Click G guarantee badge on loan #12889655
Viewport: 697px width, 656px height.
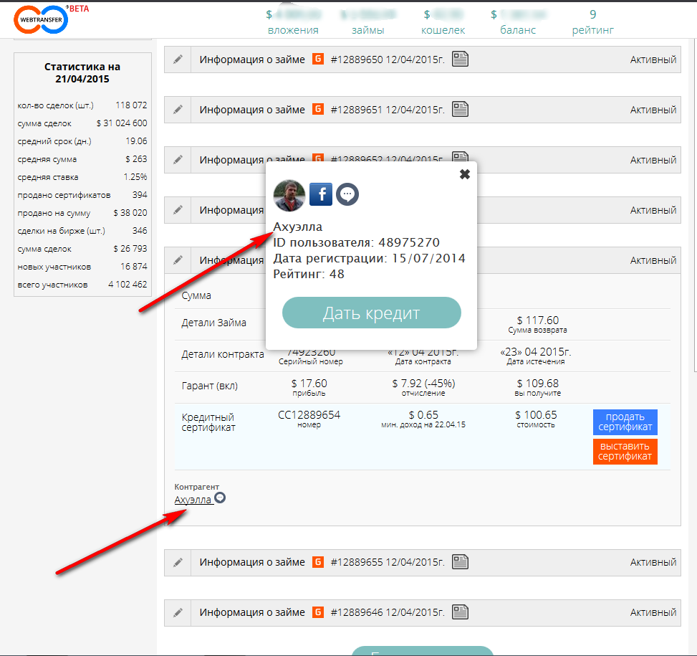(x=318, y=562)
